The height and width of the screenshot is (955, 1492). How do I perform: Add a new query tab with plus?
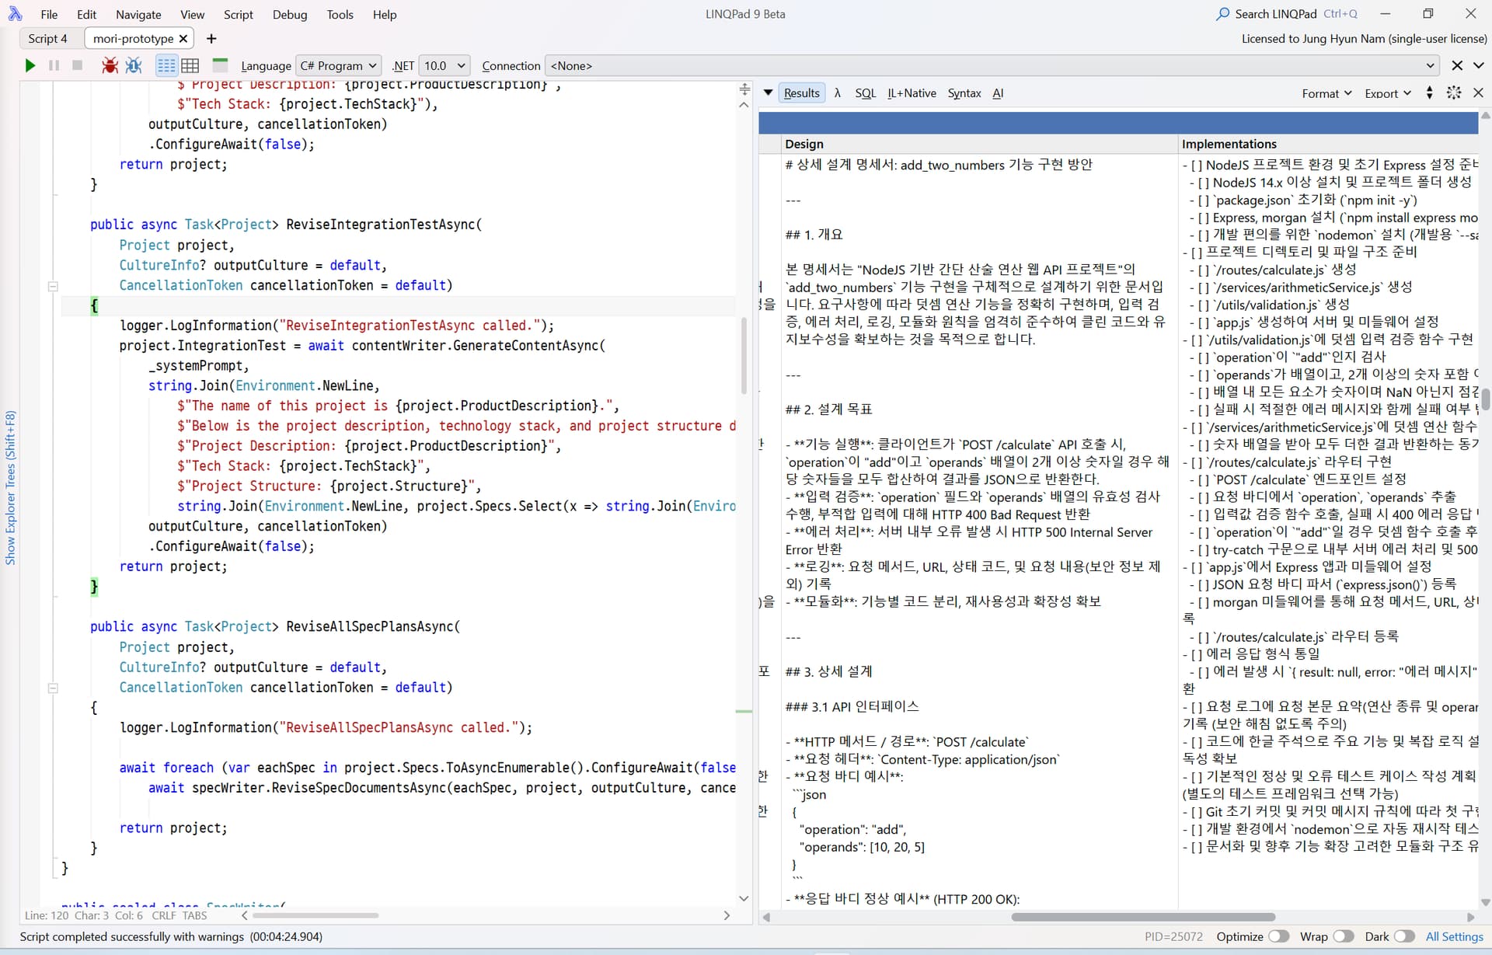tap(211, 39)
